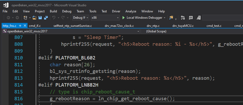Screen dimensions: 243x105
Task: Open the openBeken_win32_mvsc2017 project dropdown
Action: tap(71, 31)
